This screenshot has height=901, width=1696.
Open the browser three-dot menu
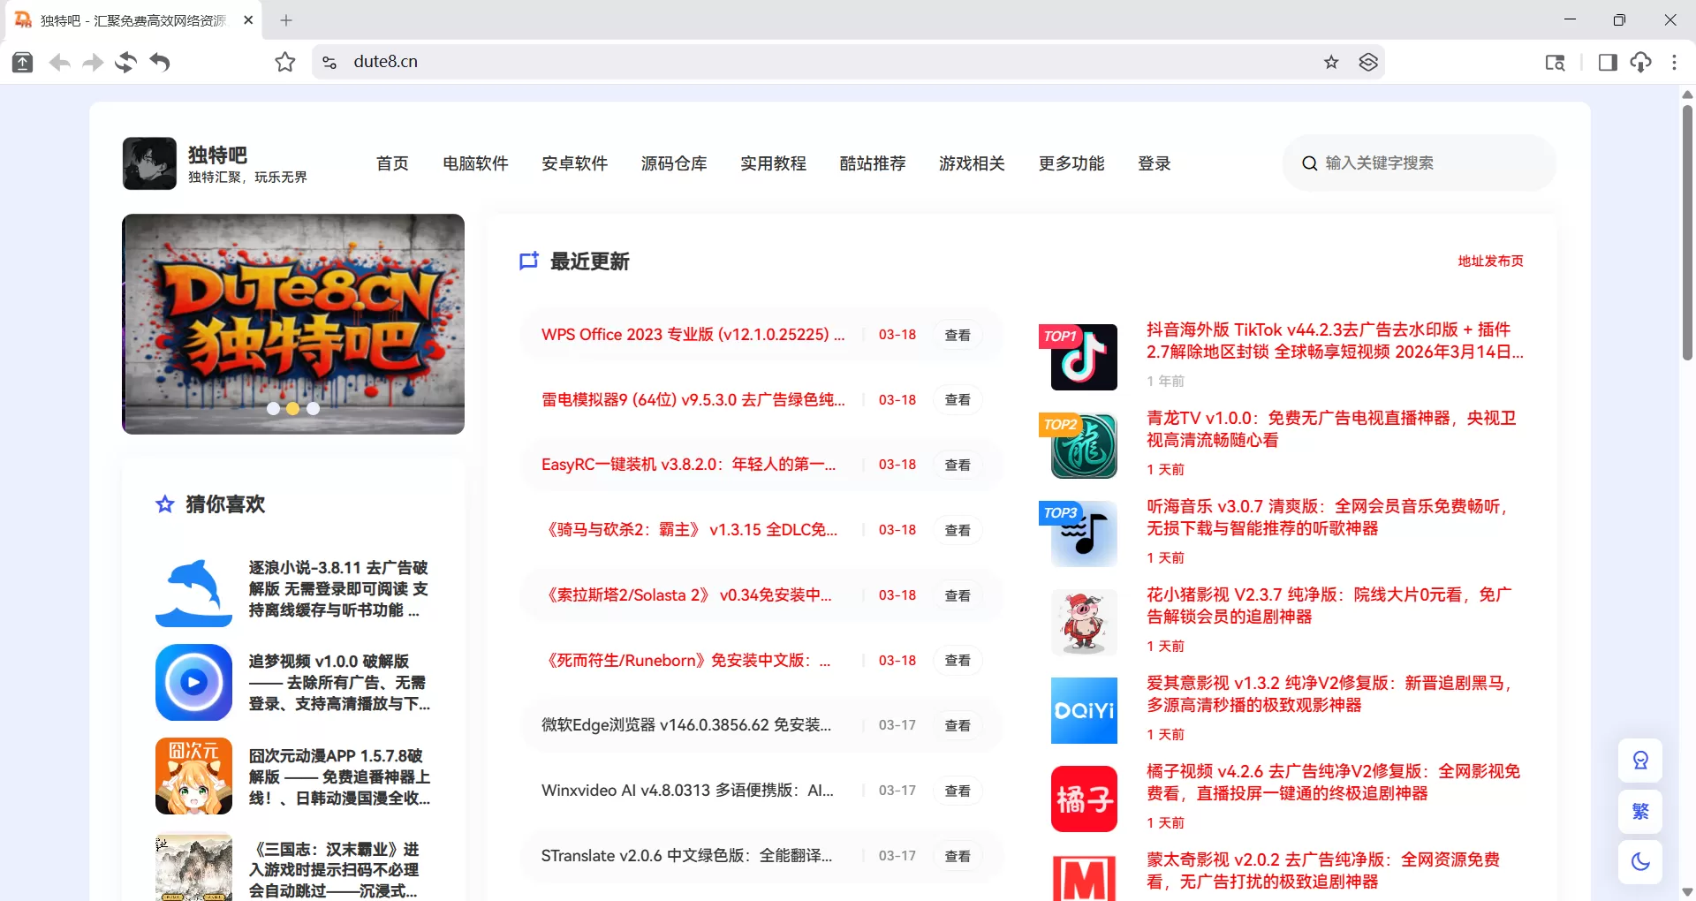[1674, 62]
